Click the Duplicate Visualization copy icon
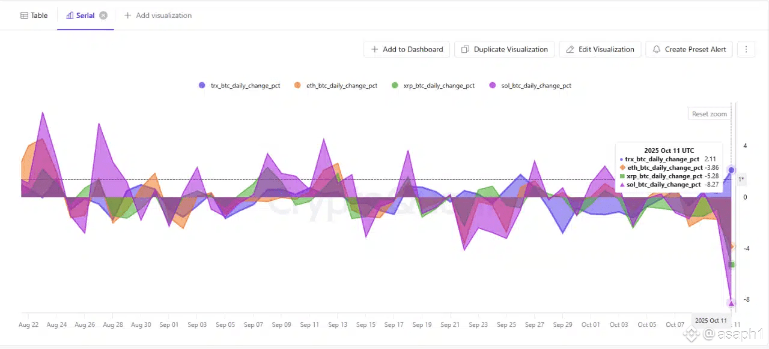769x349 pixels. coord(465,49)
